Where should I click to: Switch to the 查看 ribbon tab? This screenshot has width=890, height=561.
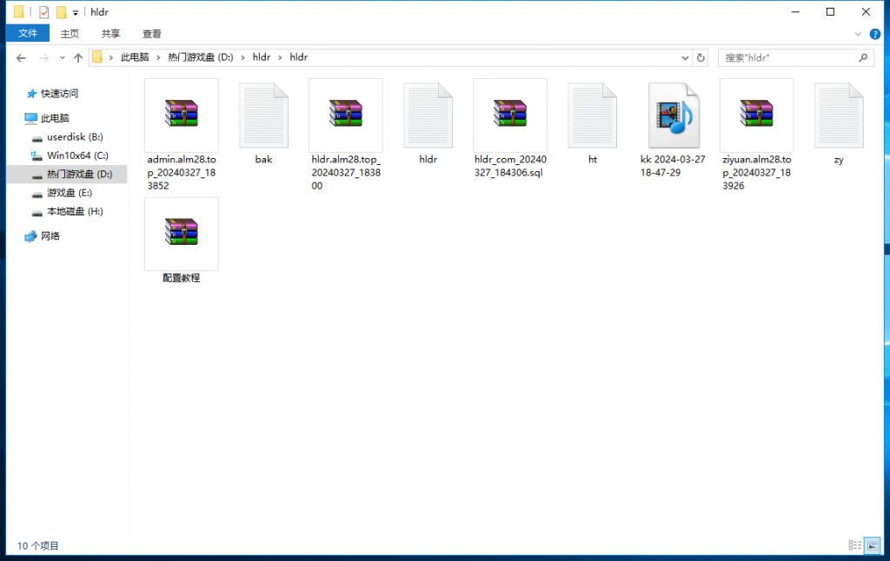coord(151,34)
